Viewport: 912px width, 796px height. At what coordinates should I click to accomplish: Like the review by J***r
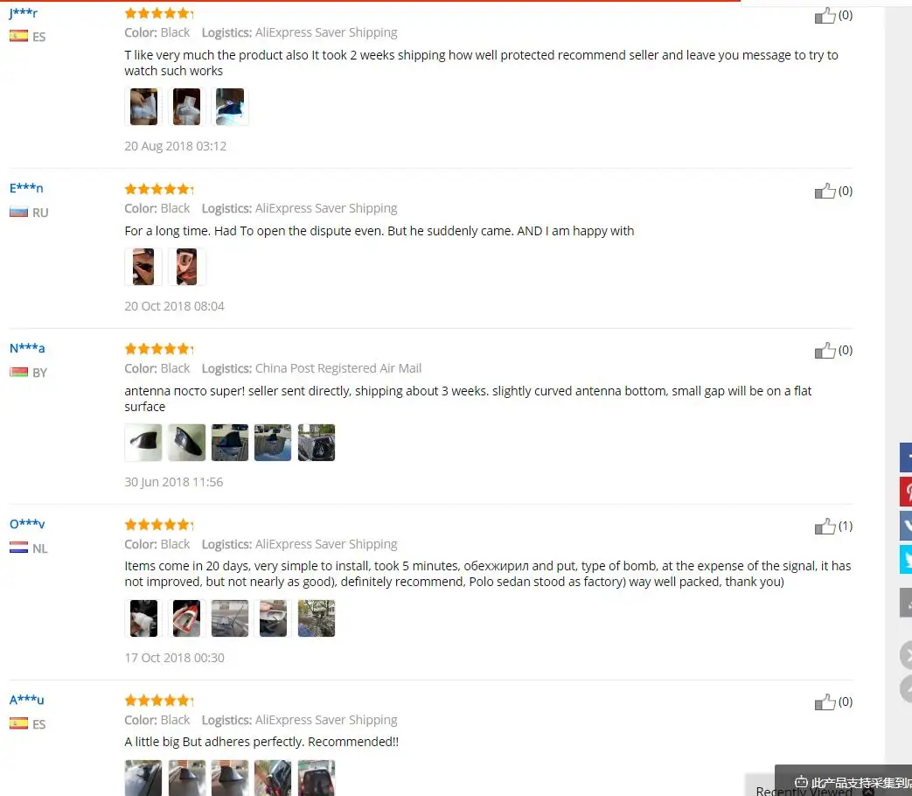click(825, 16)
